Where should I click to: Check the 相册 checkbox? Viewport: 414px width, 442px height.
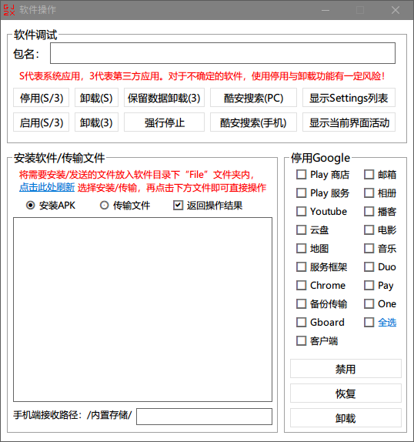click(369, 193)
